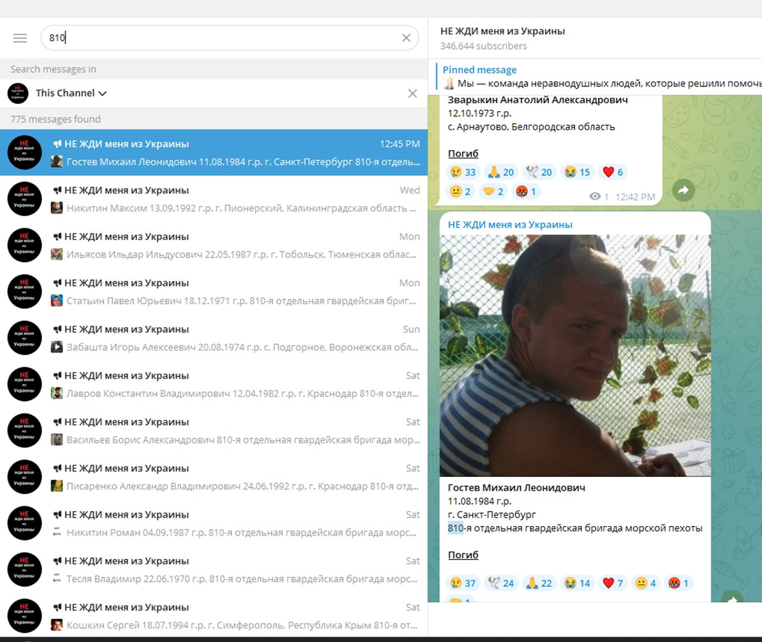Add angry-face reaction on Зварыкин post

click(x=526, y=191)
